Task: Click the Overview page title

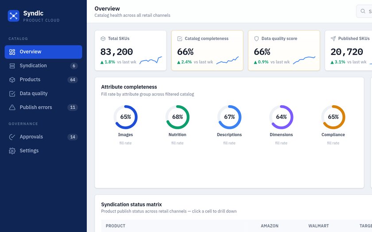Action: (x=107, y=9)
